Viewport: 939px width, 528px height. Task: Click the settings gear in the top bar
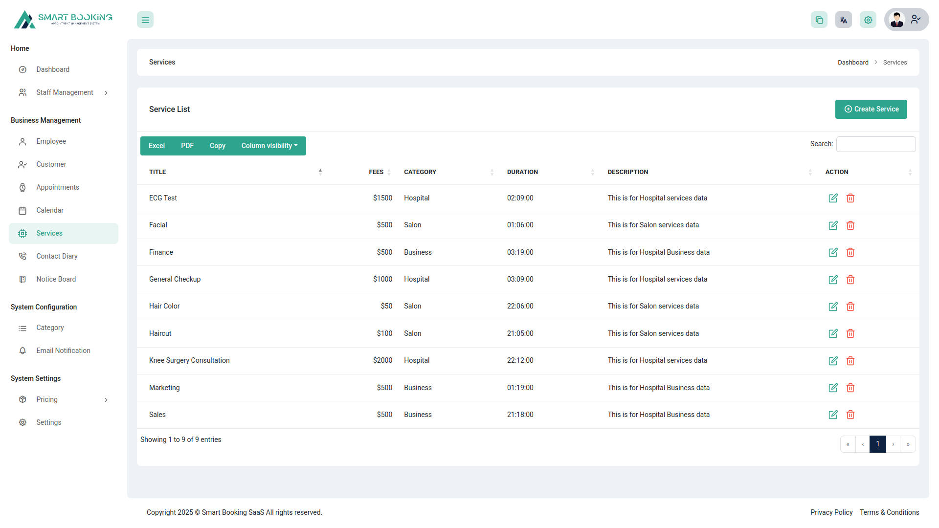868,20
